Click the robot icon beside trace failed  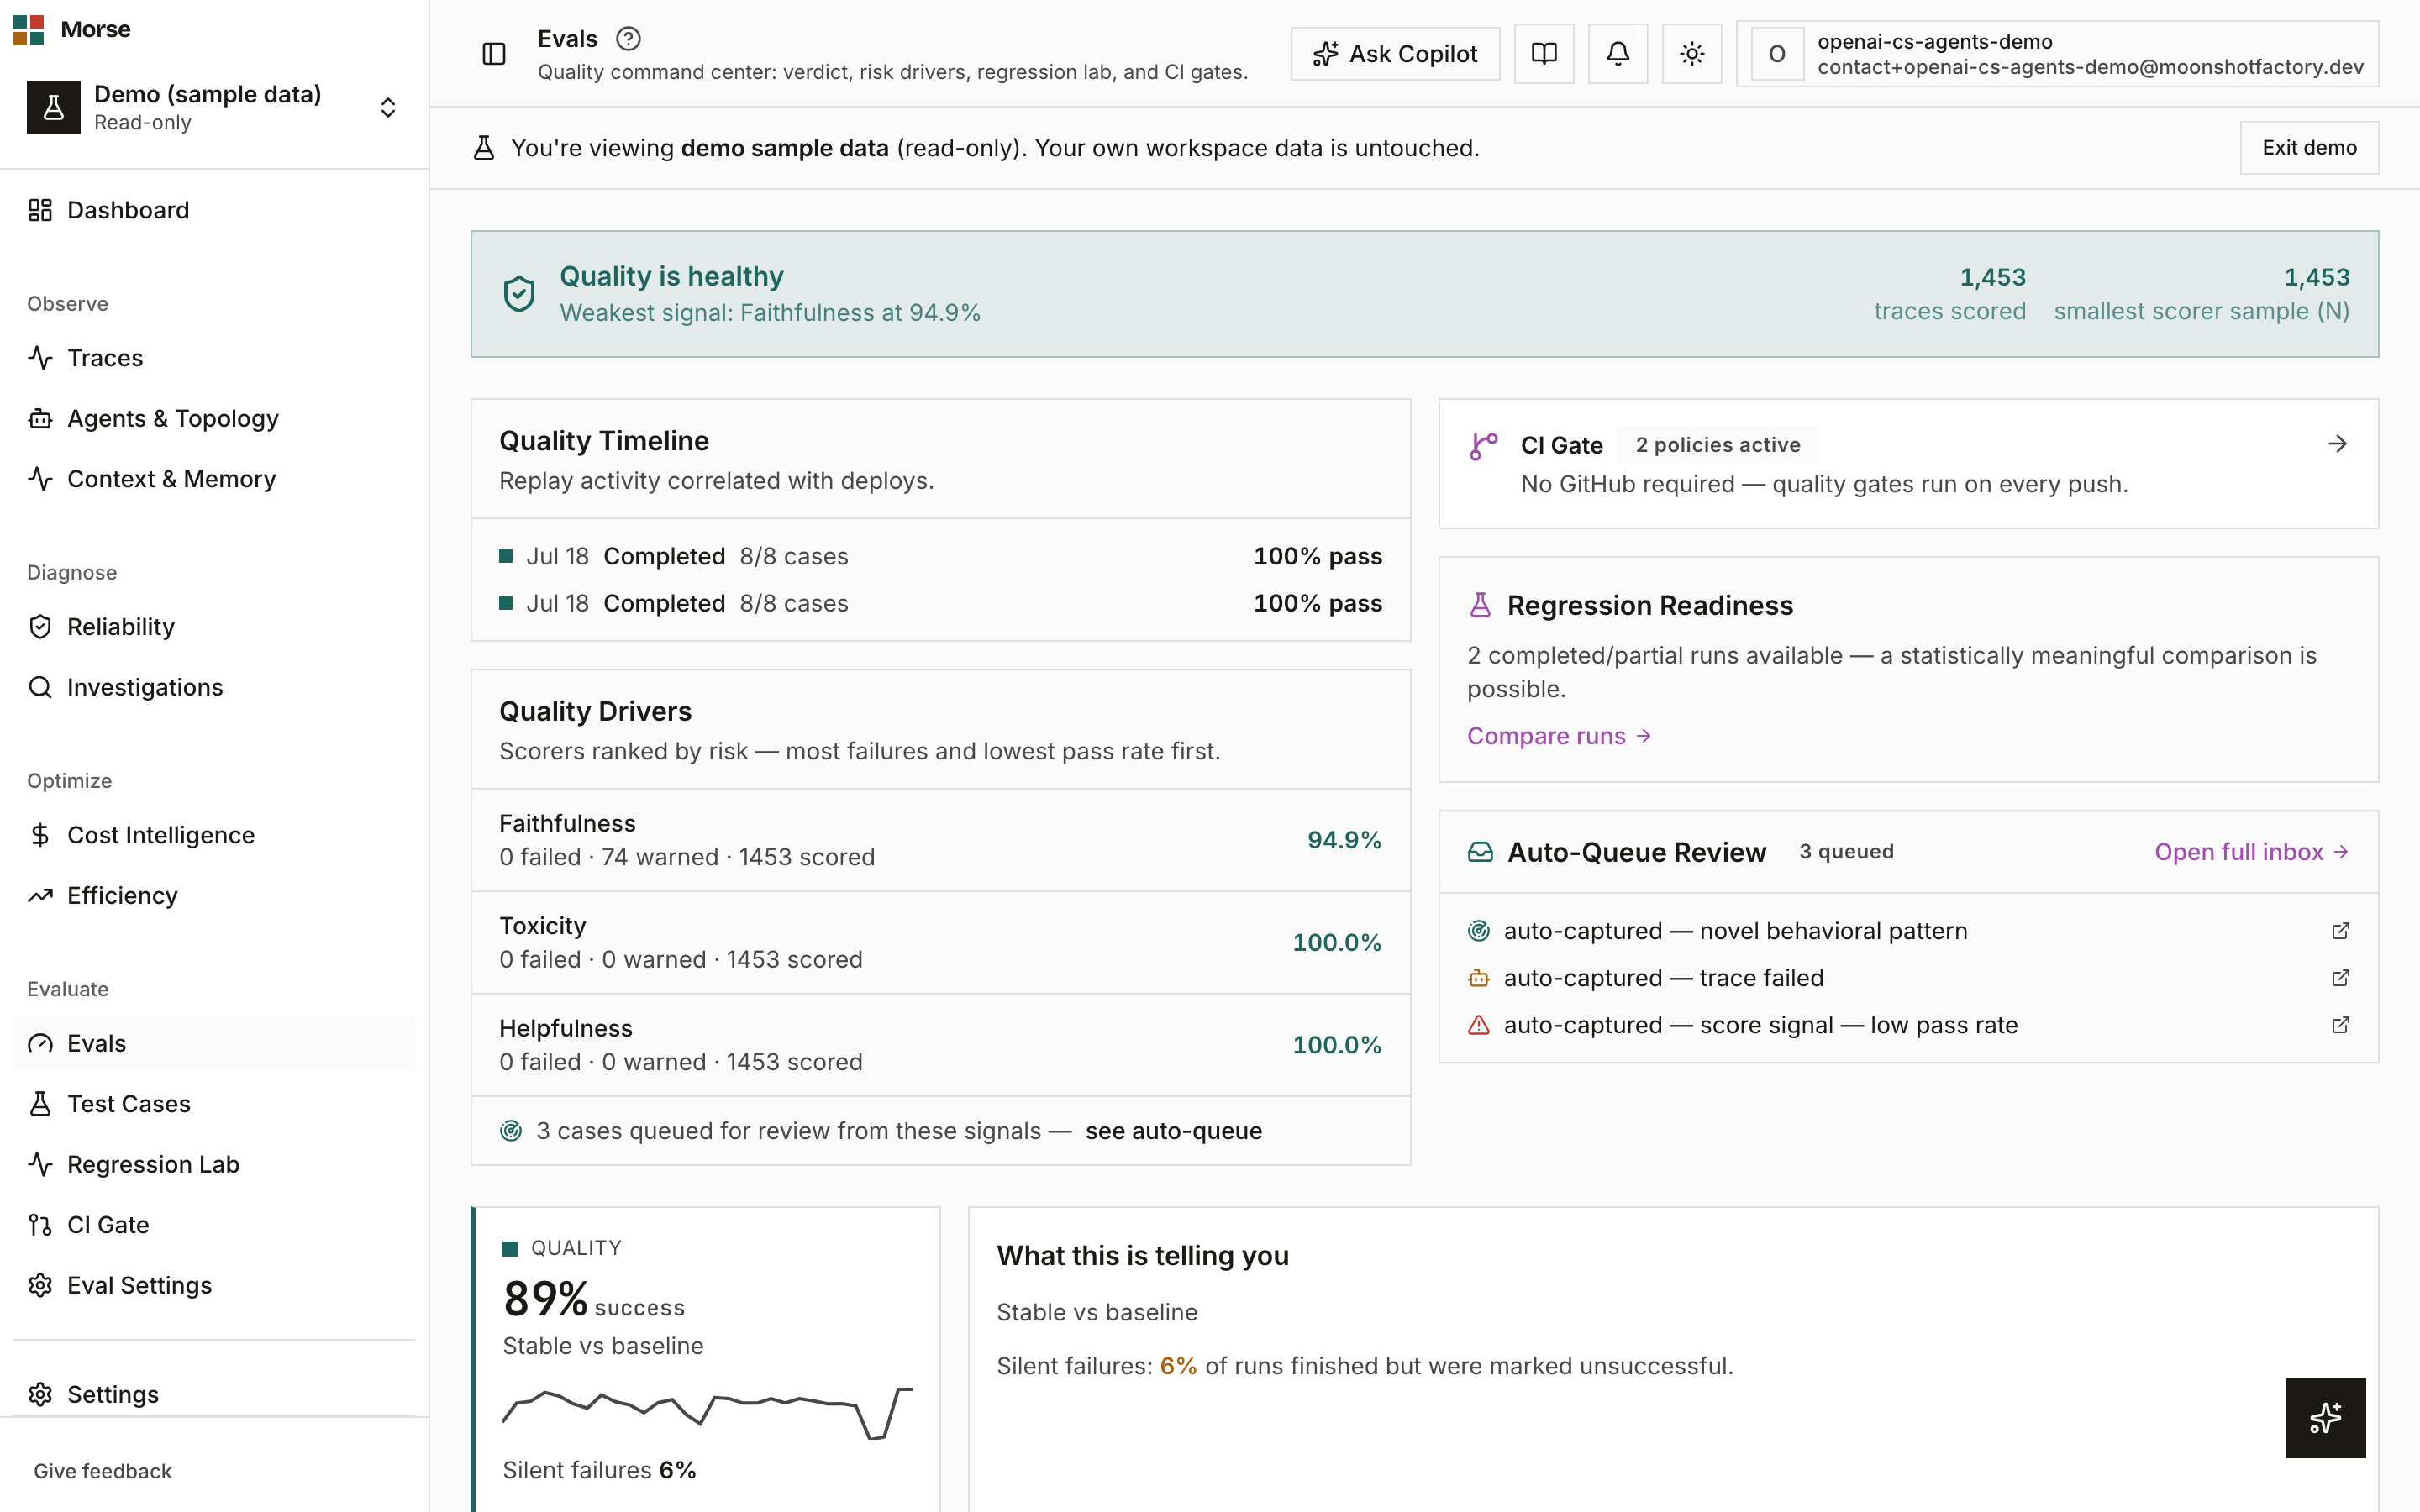(1479, 978)
